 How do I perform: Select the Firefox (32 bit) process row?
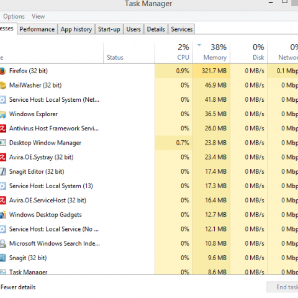point(149,71)
